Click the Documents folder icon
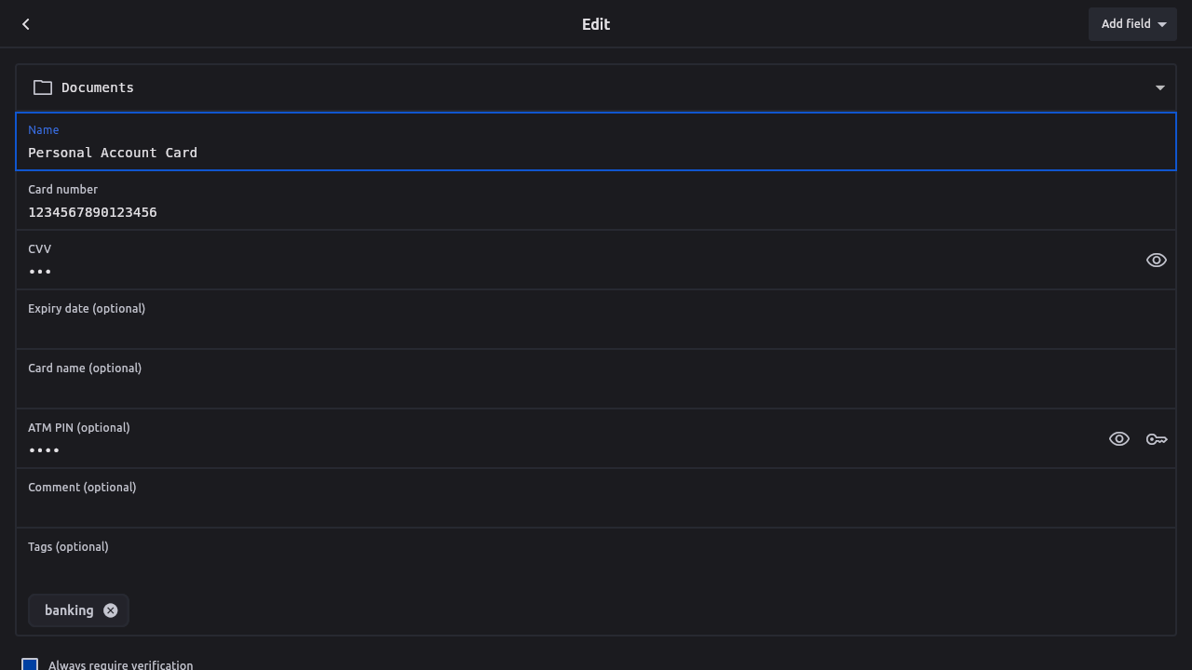Screen dimensions: 1192x670 click(x=43, y=87)
